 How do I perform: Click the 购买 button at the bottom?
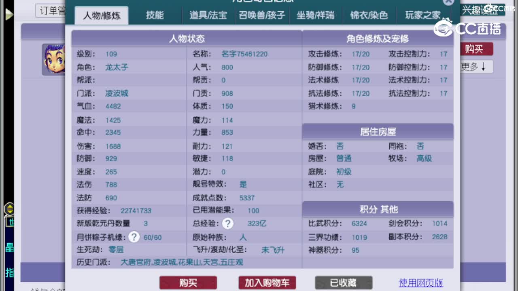[188, 283]
